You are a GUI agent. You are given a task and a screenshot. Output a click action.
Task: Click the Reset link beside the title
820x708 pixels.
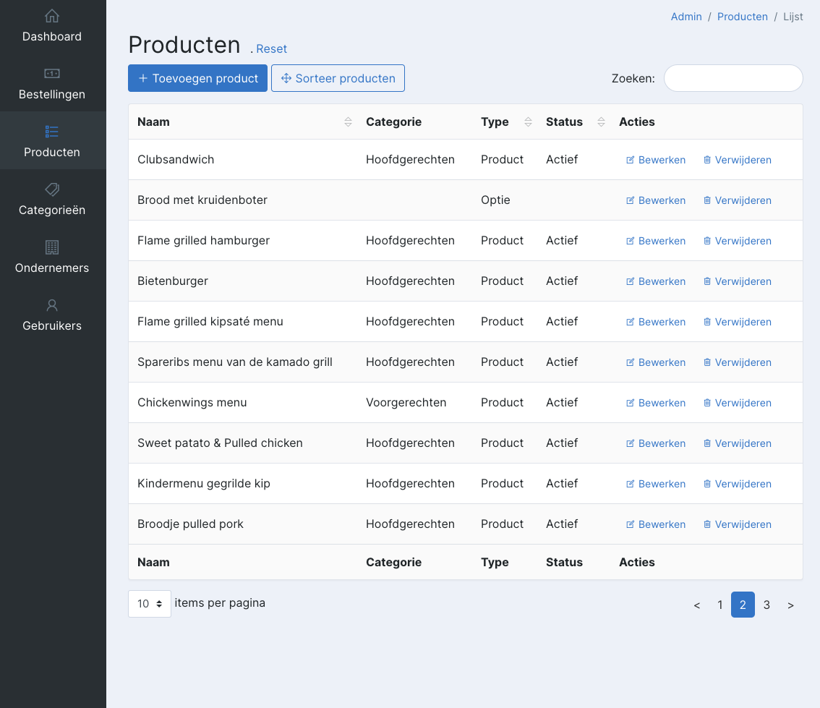click(271, 49)
